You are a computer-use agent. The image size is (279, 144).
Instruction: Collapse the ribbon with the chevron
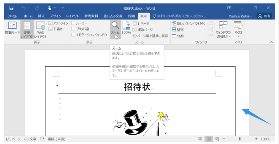coord(271,42)
